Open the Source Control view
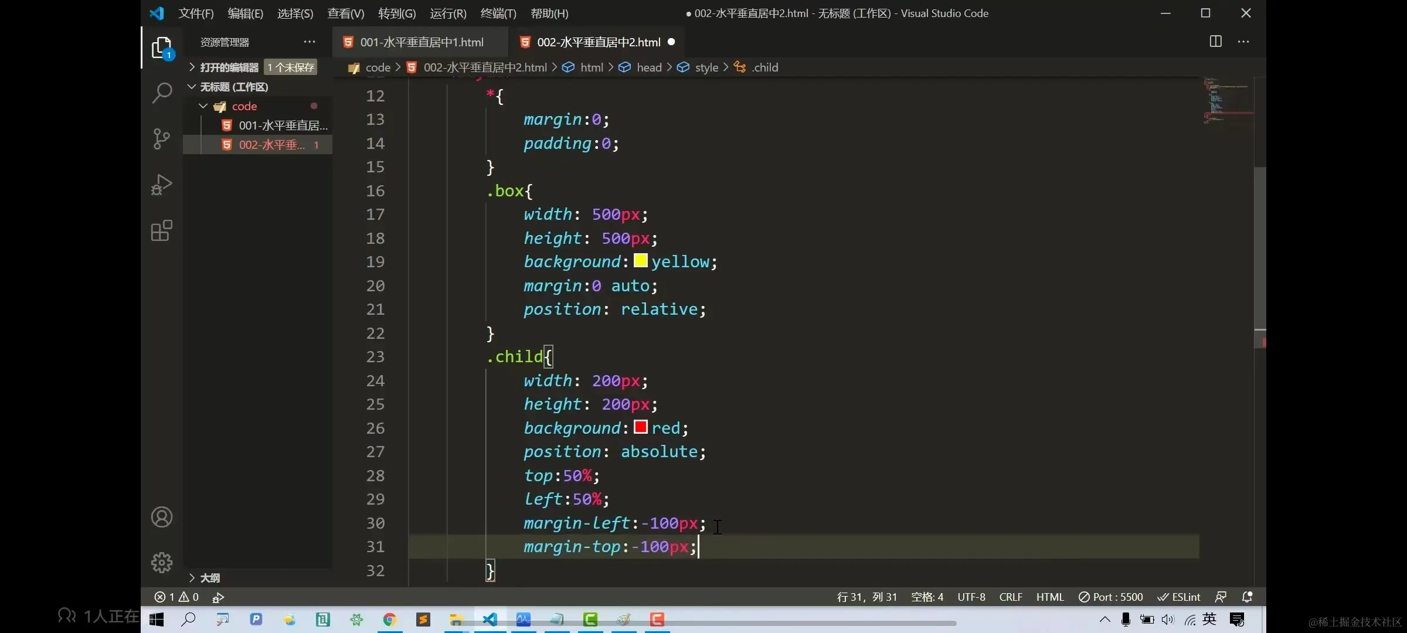Screen dimensions: 1407x633 pos(161,139)
